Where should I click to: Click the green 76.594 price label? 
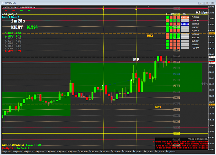(32, 27)
